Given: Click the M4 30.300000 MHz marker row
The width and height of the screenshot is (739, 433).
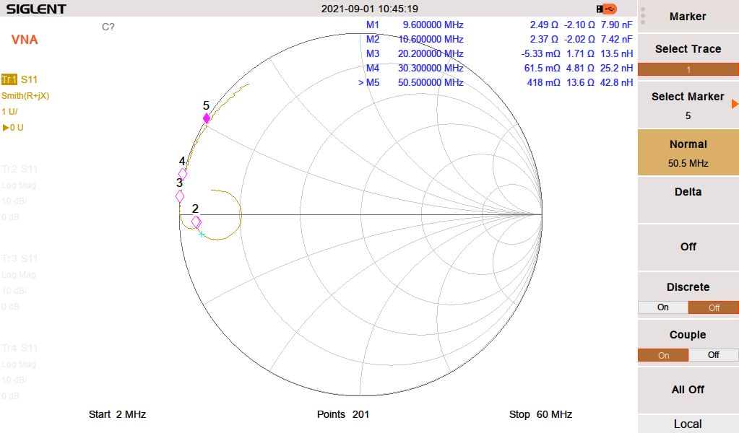Looking at the screenshot, I should pos(499,69).
